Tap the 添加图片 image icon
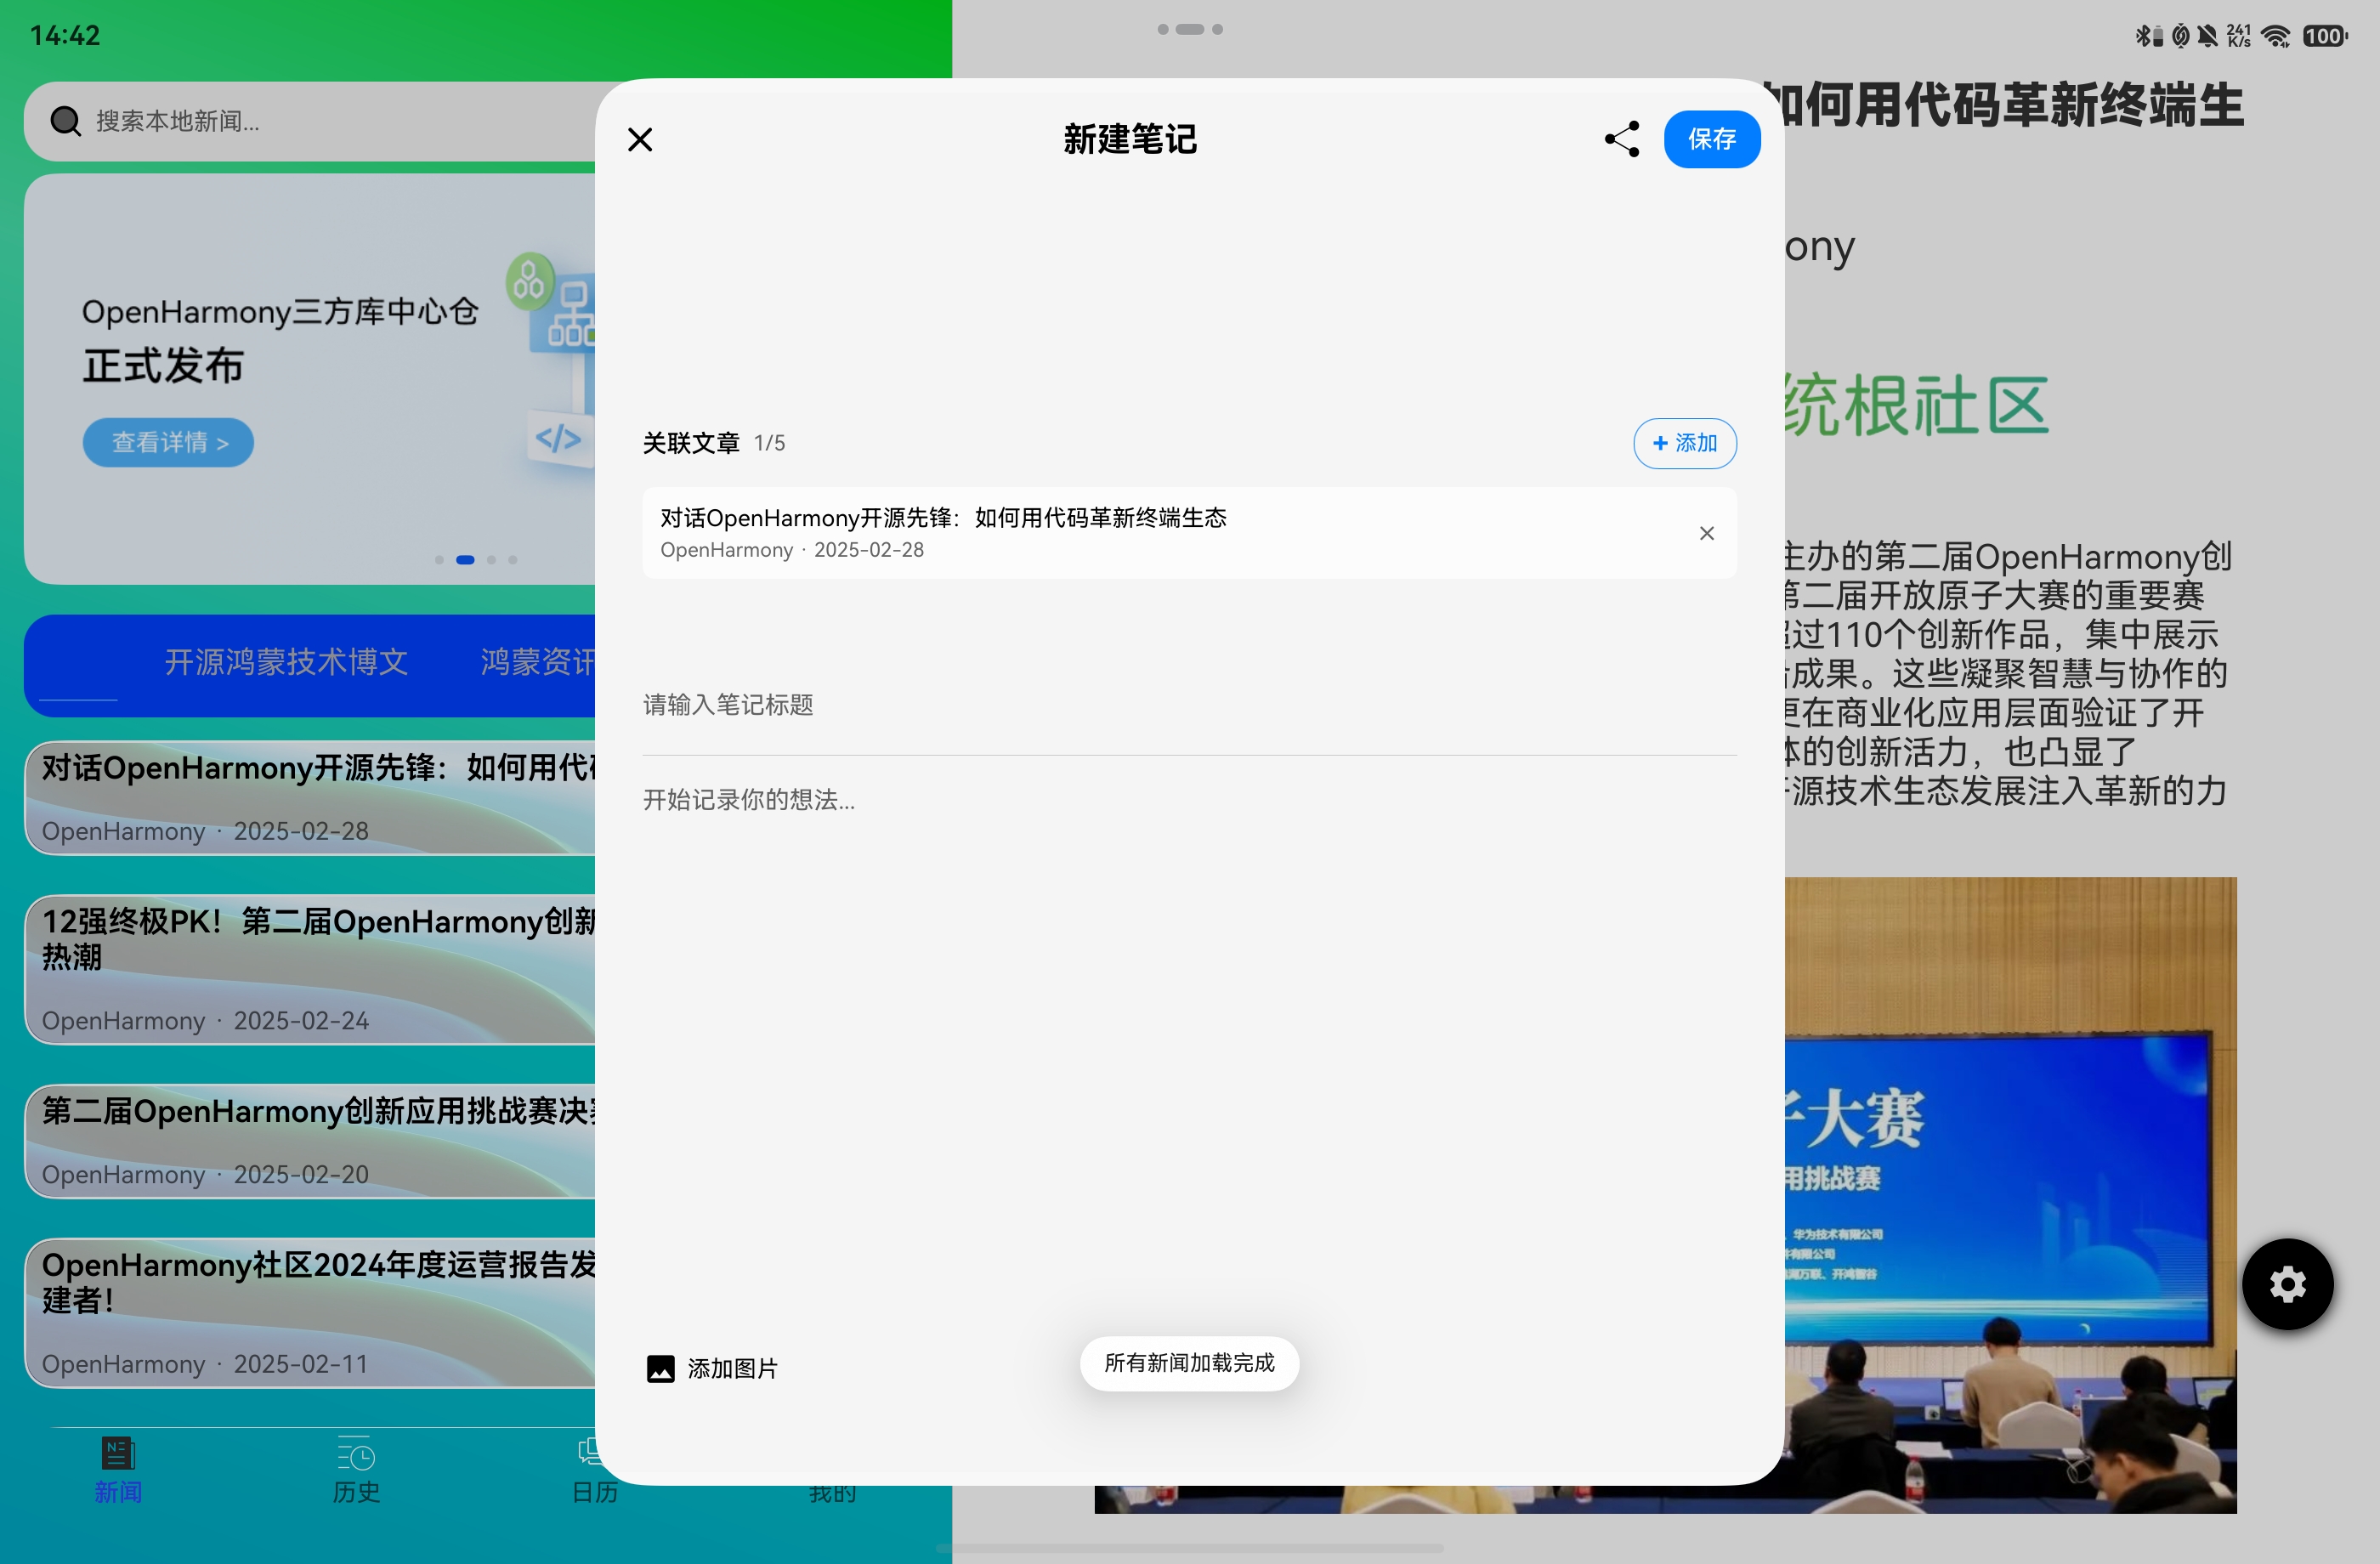Viewport: 2380px width, 1564px height. click(660, 1368)
